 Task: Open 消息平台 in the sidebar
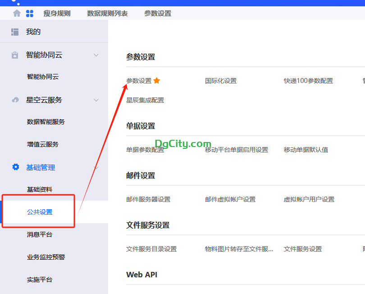[40, 234]
